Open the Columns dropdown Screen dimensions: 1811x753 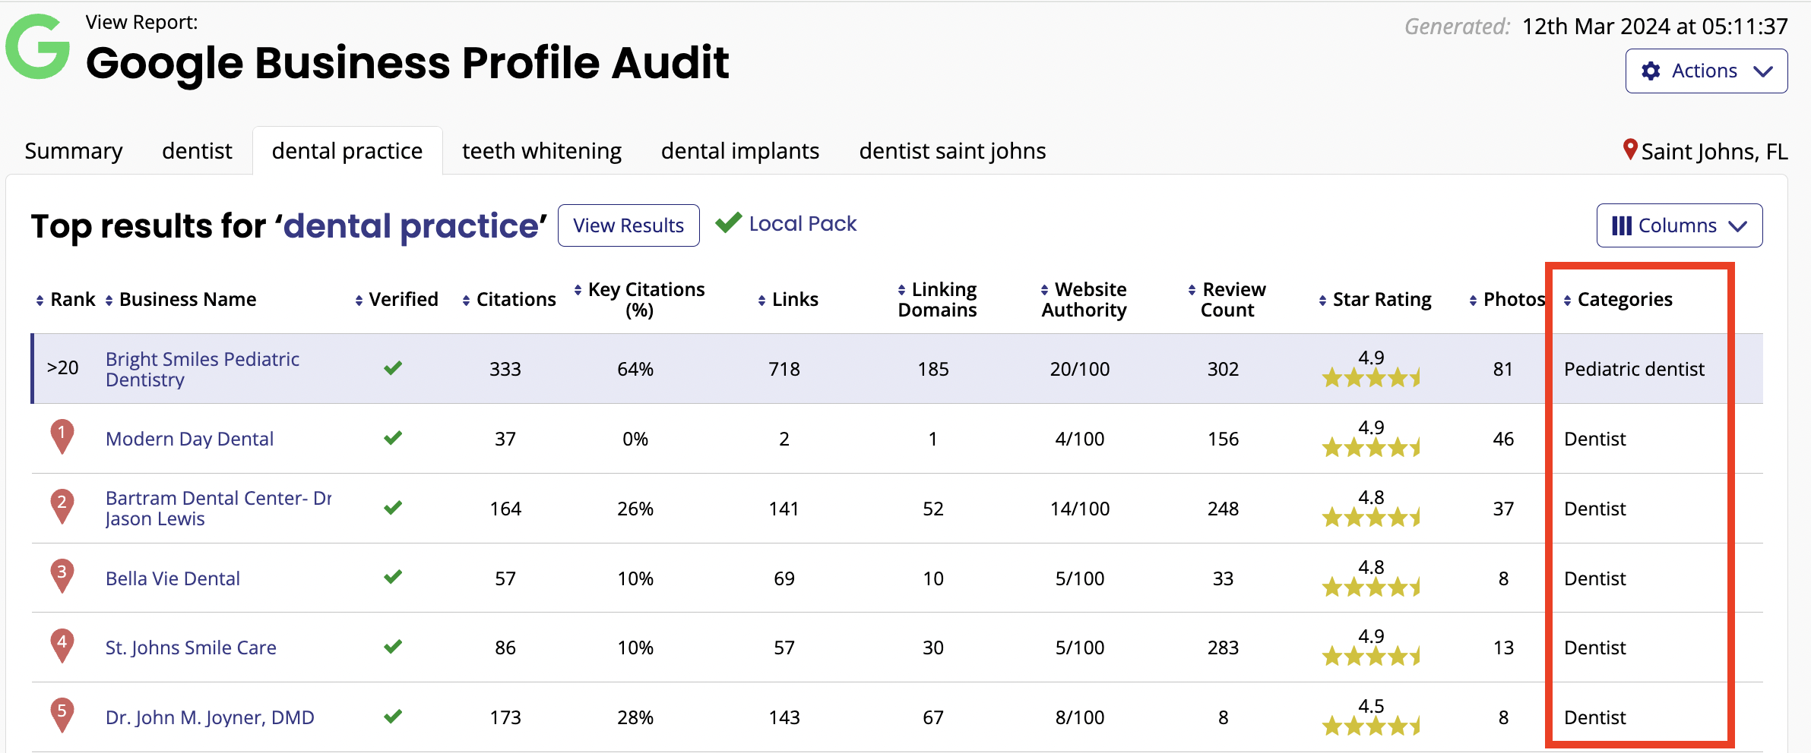1680,225
